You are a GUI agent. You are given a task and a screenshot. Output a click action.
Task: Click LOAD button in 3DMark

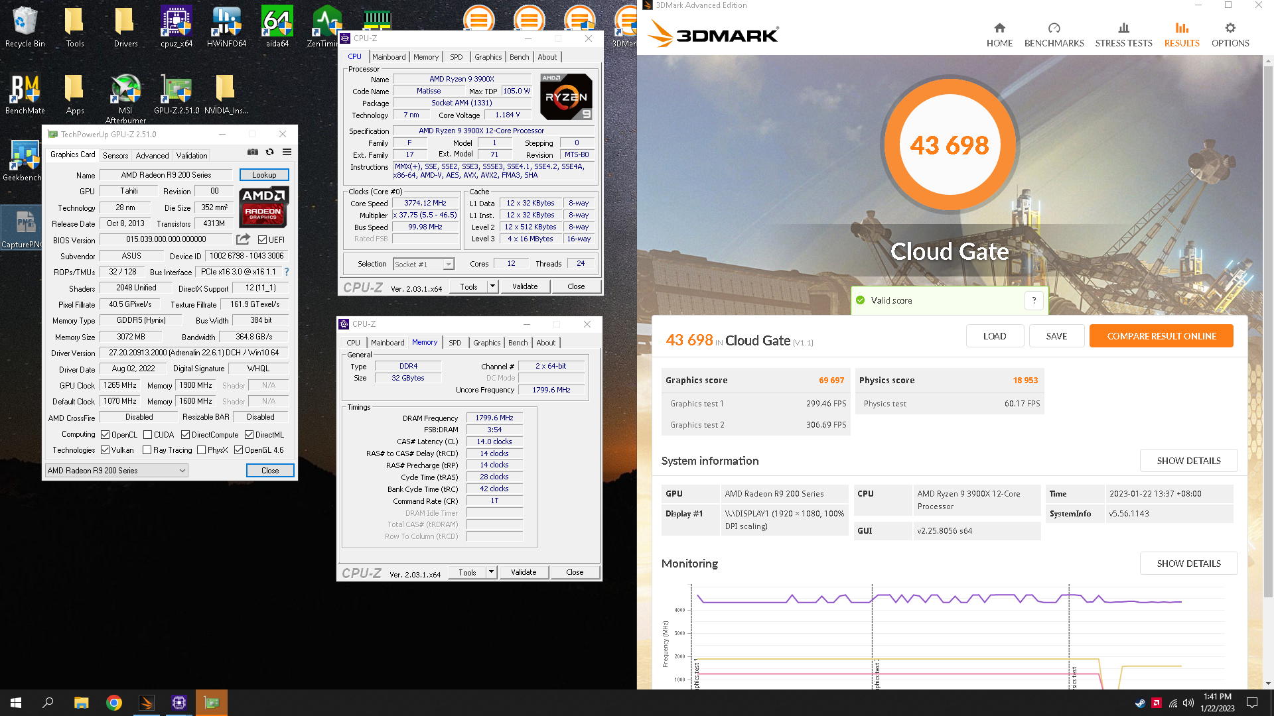(x=995, y=336)
